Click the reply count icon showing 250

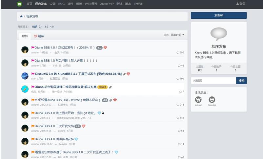[x=178, y=52]
